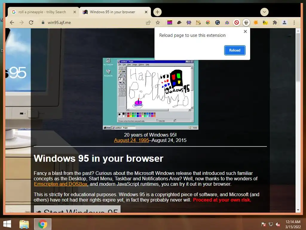Image resolution: width=306 pixels, height=230 pixels.
Task: Click the Action Center flag tray icon
Action: [263, 224]
